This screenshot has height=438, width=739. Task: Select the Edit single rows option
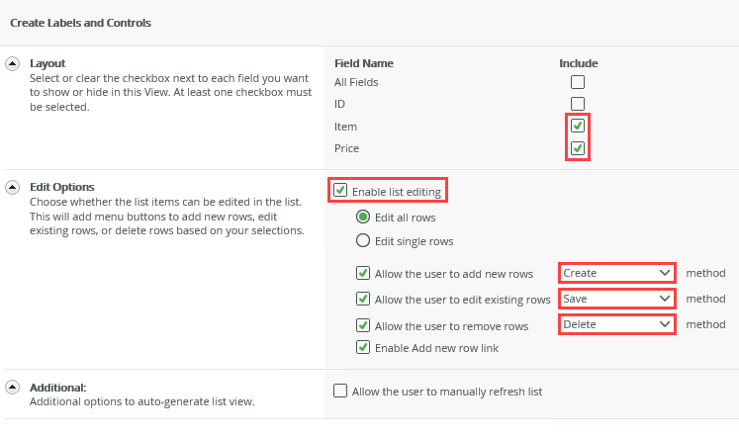[x=362, y=240]
